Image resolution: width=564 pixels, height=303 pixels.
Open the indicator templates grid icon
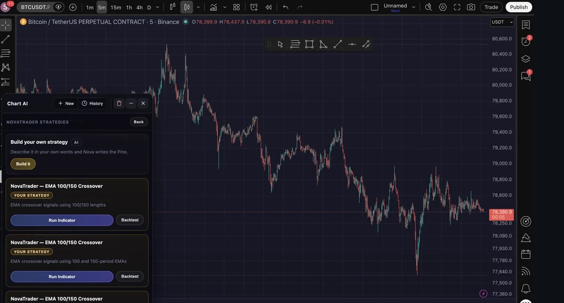236,7
